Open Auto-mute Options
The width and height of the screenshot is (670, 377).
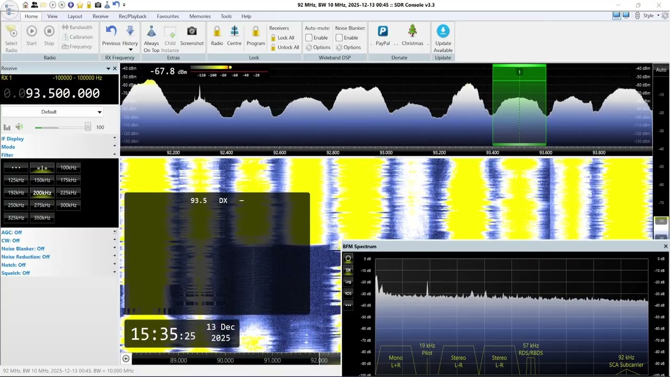point(318,47)
